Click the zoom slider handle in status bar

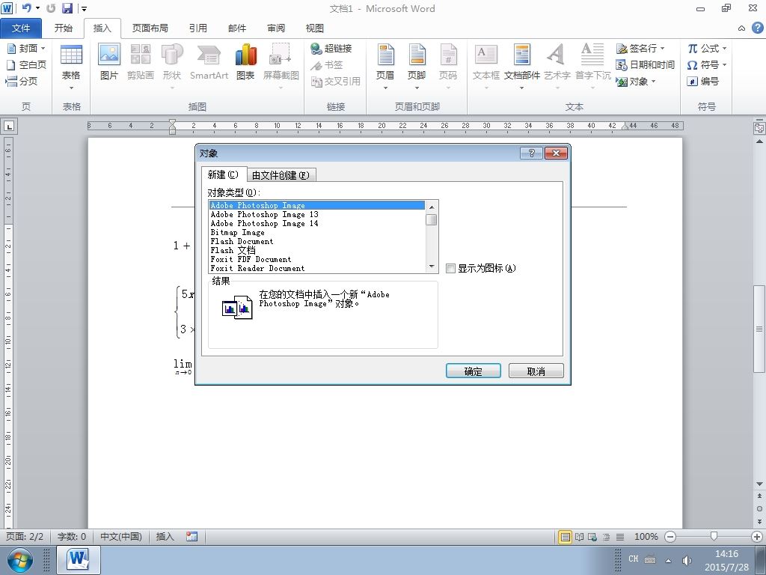pos(714,536)
